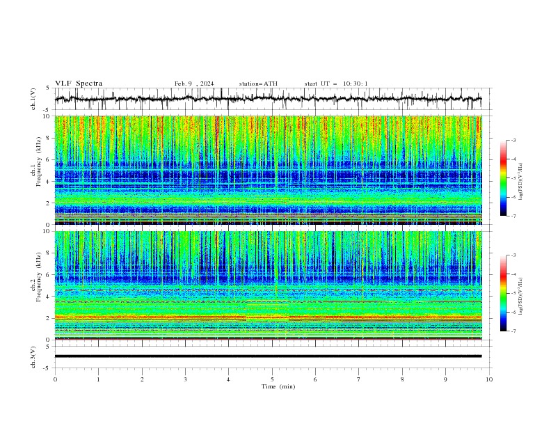Viewport: 551px width, 426px height.
Task: Click the 'station=ATH' header label
Action: (x=258, y=84)
